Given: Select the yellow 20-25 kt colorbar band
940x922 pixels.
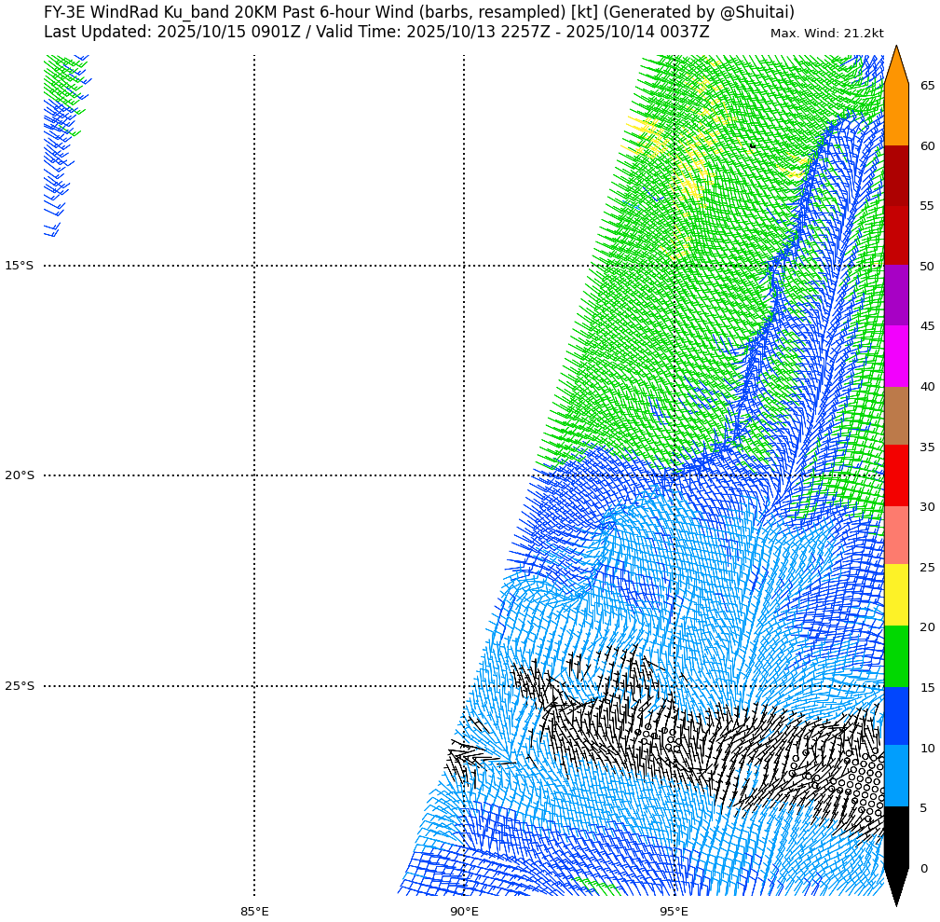Looking at the screenshot, I should tap(895, 596).
